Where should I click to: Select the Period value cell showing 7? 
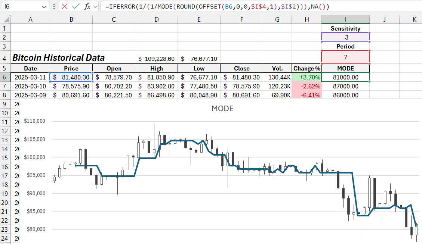[345, 57]
